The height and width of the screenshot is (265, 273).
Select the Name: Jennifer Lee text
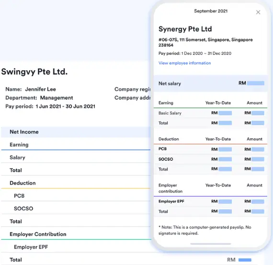pos(31,89)
